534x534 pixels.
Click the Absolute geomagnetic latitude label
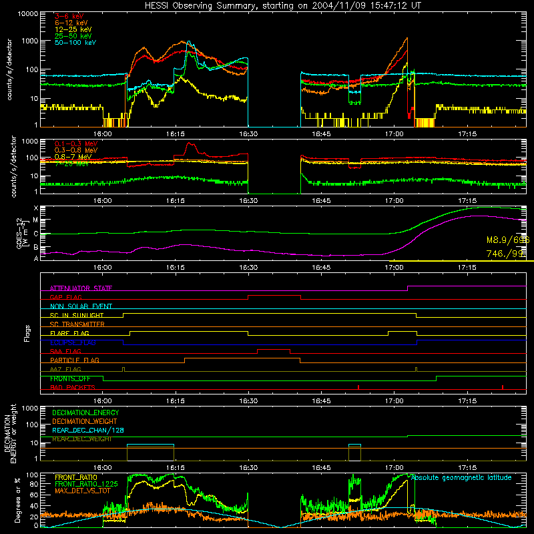[x=461, y=478]
